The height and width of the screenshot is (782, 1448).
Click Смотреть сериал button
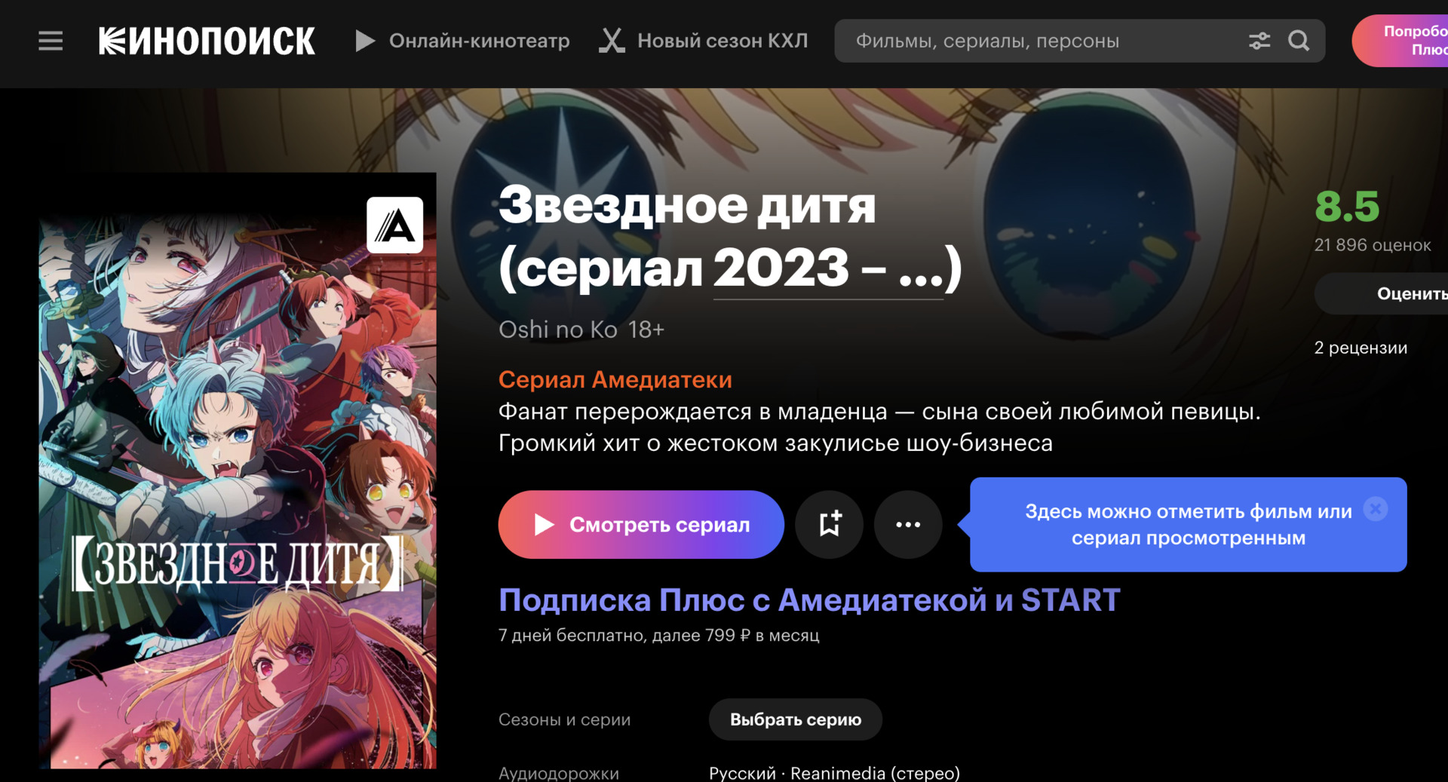tap(641, 524)
